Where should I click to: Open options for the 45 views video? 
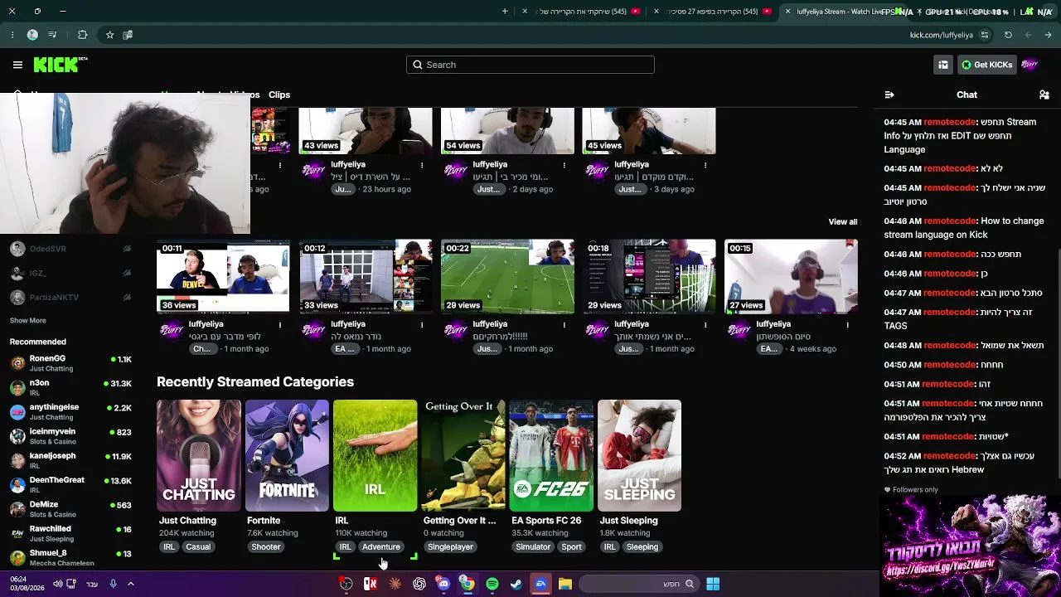705,165
